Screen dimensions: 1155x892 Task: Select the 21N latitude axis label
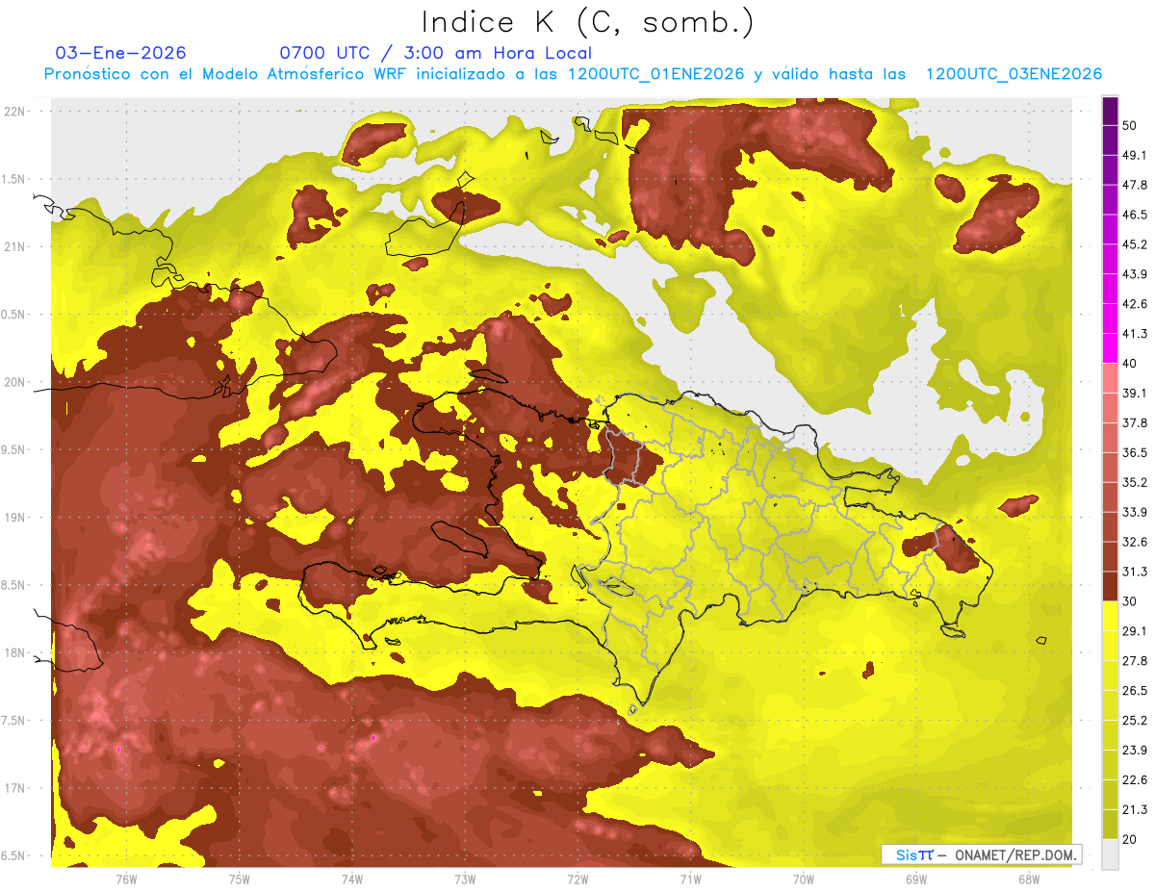15,246
